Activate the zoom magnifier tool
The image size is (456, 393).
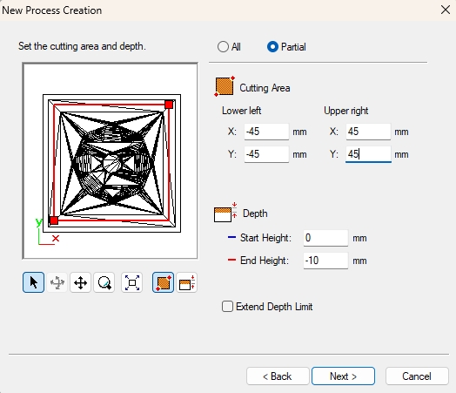click(104, 282)
